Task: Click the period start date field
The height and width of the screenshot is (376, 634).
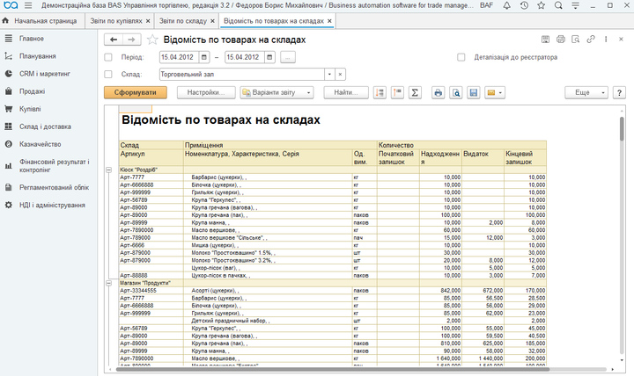Action: click(179, 57)
